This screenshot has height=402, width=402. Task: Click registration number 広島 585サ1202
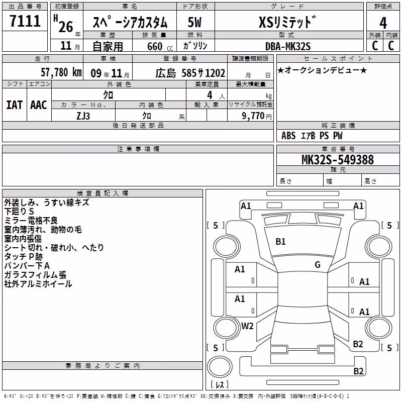click(x=190, y=73)
